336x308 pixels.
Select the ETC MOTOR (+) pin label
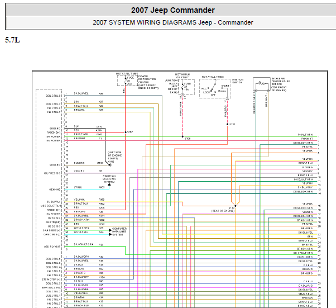click(x=51, y=279)
